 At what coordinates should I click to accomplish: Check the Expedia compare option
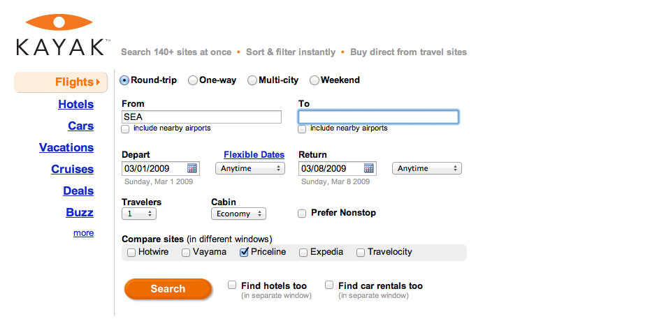(303, 253)
